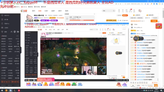164x92 pixels.
Task: Close the task progress popup
Action: pyautogui.click(x=94, y=14)
